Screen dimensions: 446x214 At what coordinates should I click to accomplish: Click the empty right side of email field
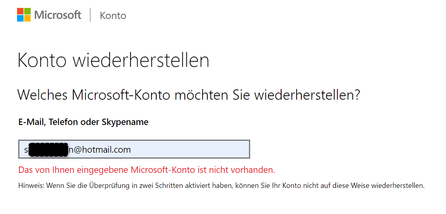pyautogui.click(x=190, y=149)
